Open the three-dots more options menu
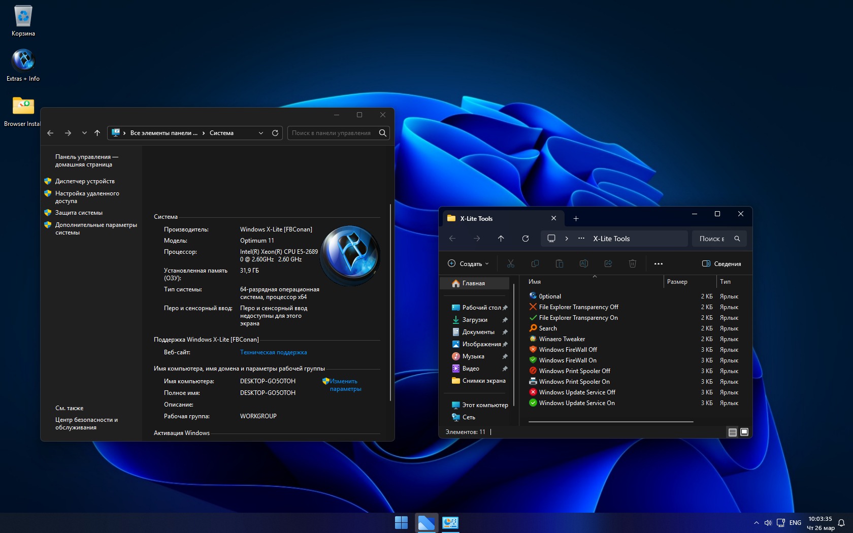The width and height of the screenshot is (853, 533). click(x=659, y=263)
